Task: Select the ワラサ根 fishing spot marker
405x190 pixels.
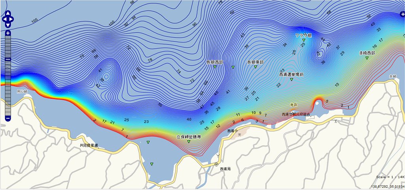Action: click(304, 40)
